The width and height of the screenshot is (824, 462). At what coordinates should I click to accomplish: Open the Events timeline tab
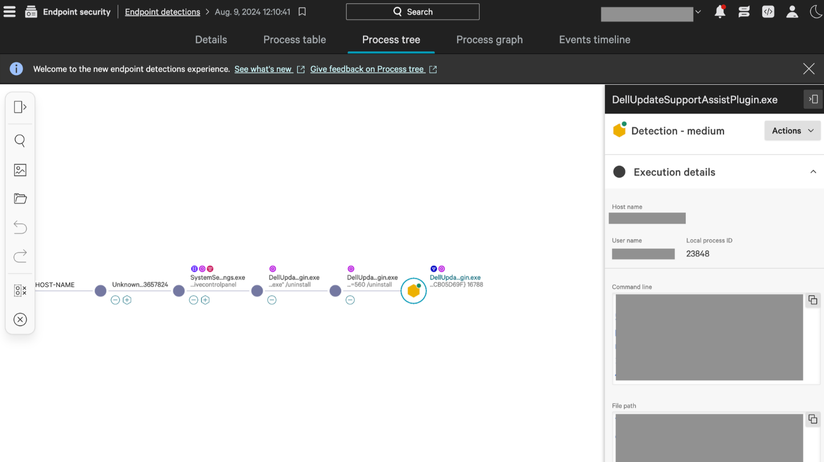(594, 40)
